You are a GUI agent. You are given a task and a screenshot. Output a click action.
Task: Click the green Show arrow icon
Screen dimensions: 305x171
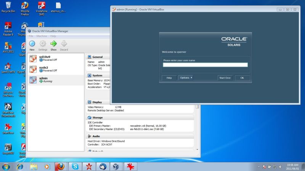(x=53, y=44)
